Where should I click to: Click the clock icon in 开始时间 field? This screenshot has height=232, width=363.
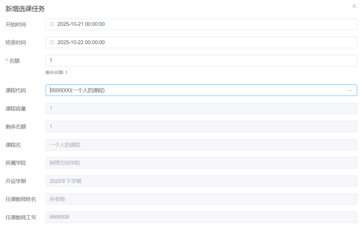coord(52,24)
